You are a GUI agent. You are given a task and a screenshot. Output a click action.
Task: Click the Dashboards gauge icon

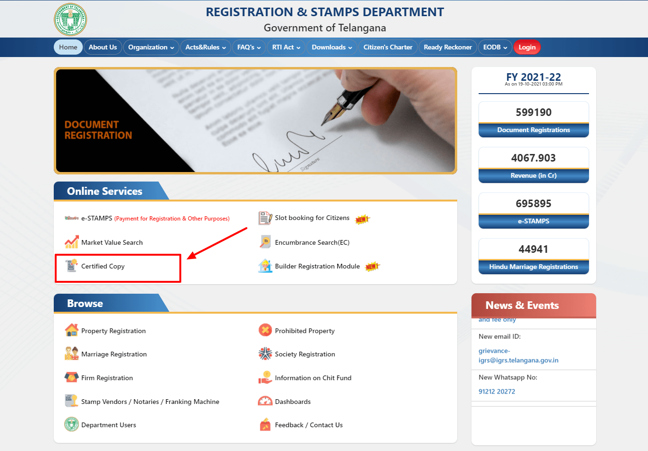point(265,401)
